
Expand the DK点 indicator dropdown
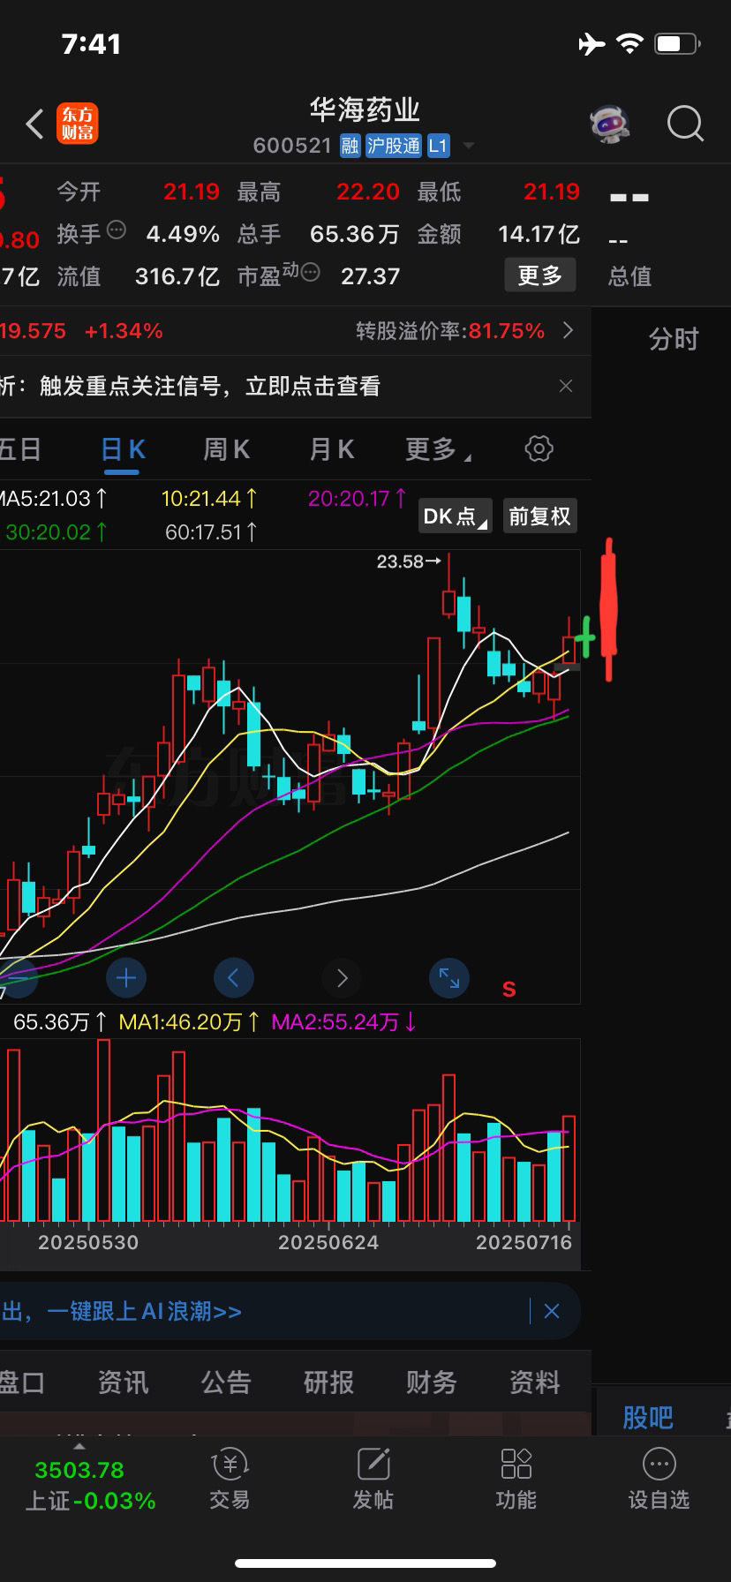pos(456,516)
